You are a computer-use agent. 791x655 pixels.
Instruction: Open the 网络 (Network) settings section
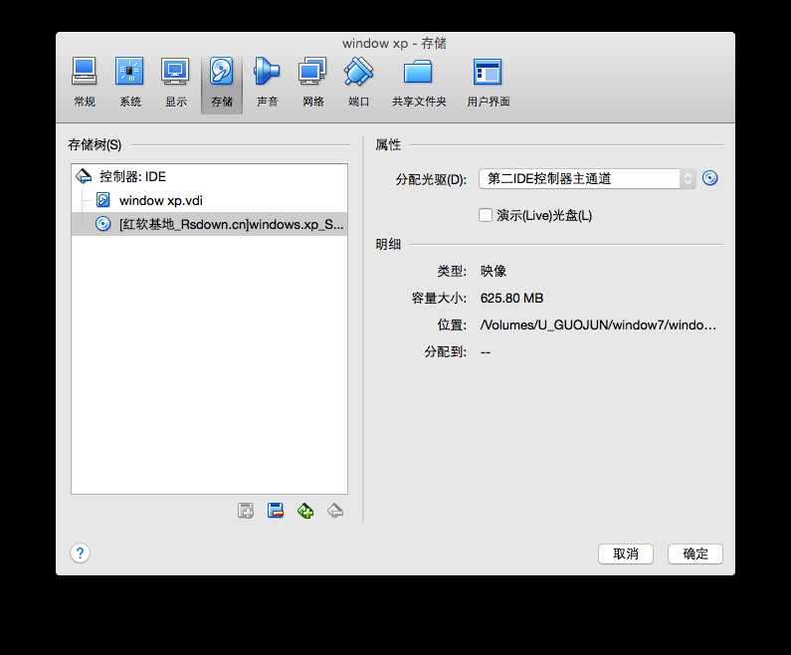tap(312, 84)
